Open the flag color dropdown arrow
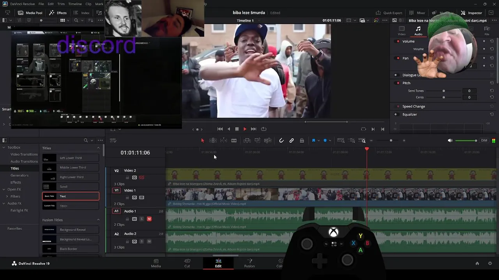This screenshot has height=280, width=499. [319, 140]
